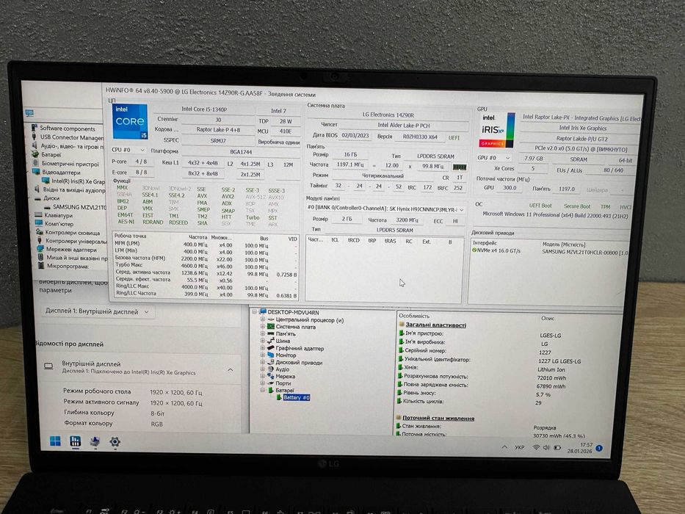The width and height of the screenshot is (685, 514).
Task: Switch input language via УКР indicator
Action: pos(519,448)
